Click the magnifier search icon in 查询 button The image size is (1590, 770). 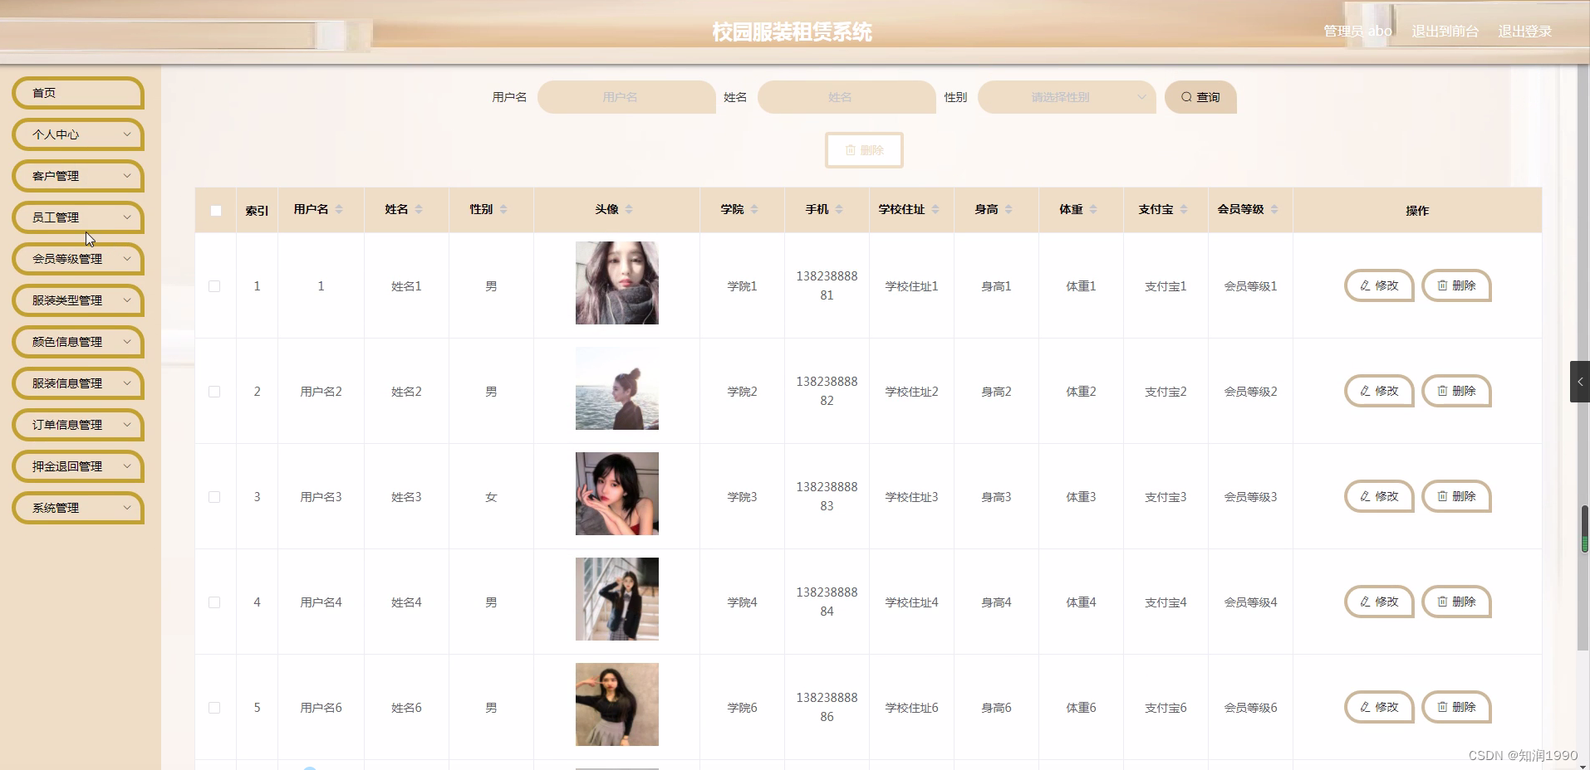[x=1186, y=97]
